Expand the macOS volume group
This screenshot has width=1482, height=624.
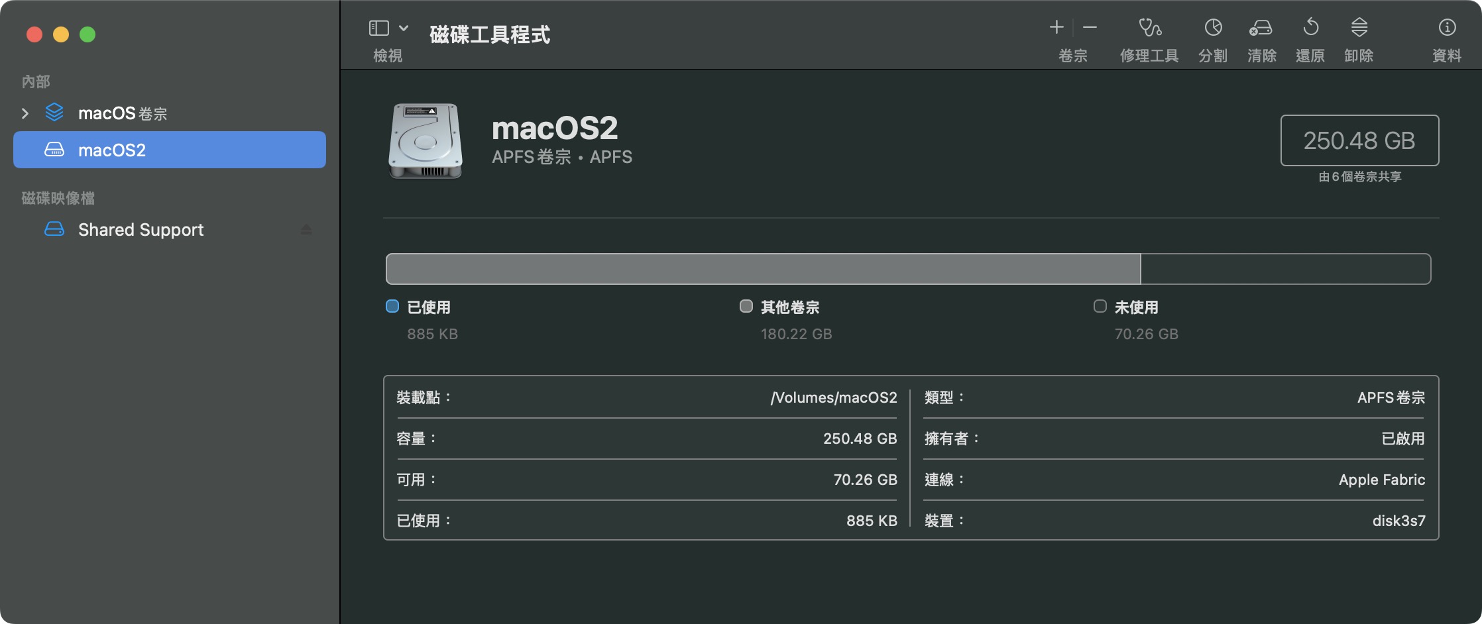[25, 113]
